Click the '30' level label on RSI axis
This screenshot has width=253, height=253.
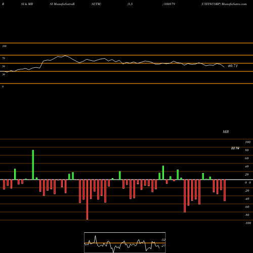tap(4, 74)
